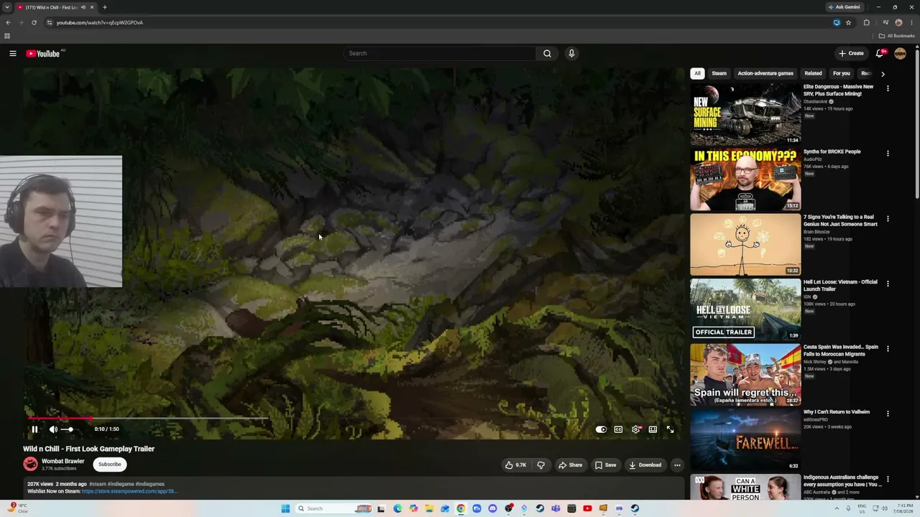Open the Hell Let Loose: Vietnam thumbnail

click(745, 309)
